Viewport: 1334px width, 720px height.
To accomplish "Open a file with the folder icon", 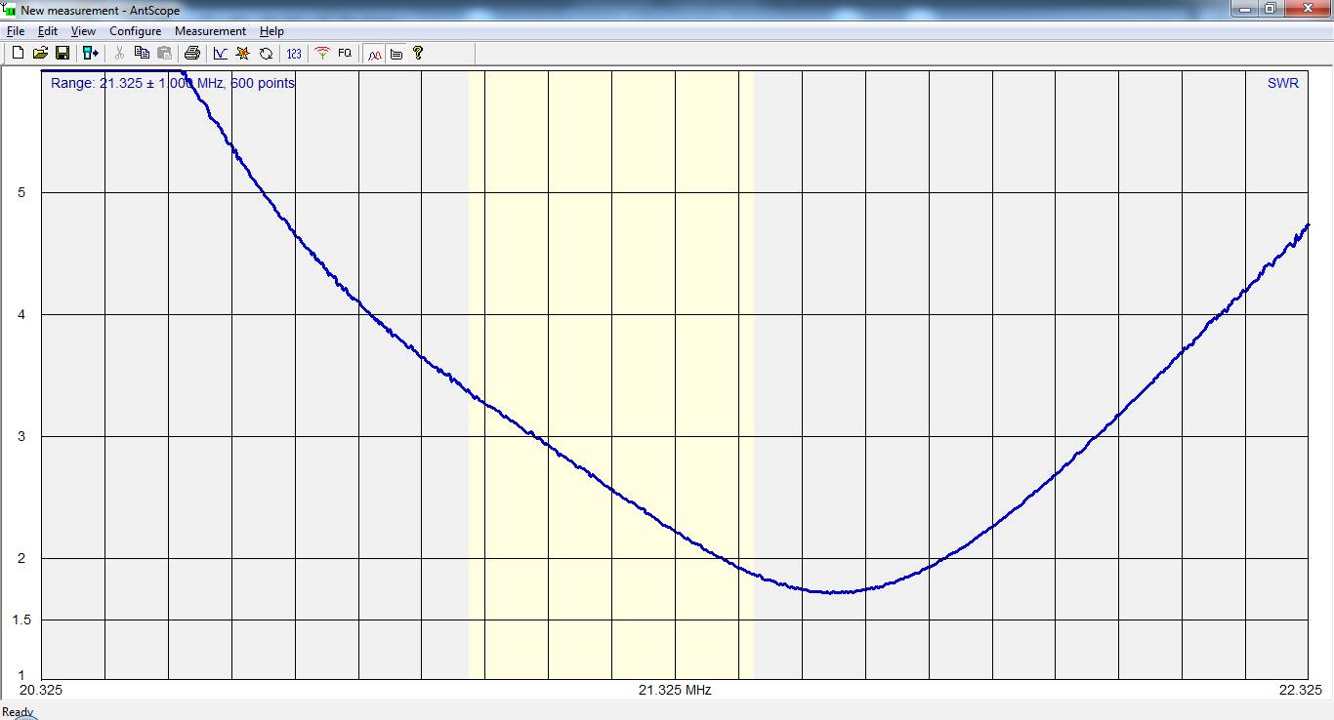I will point(40,54).
